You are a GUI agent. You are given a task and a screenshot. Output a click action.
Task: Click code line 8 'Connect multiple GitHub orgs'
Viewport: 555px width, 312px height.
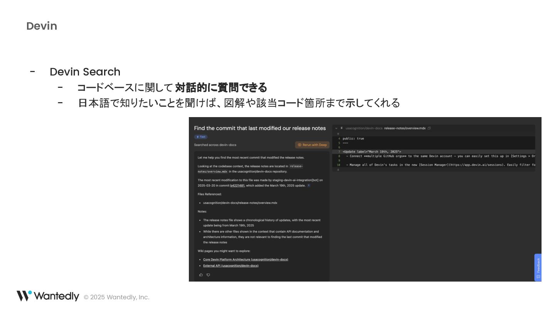pyautogui.click(x=441, y=156)
